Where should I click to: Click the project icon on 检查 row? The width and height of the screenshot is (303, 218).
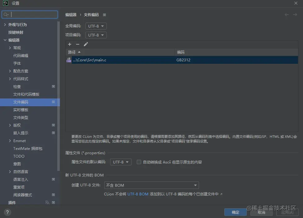coord(54,86)
